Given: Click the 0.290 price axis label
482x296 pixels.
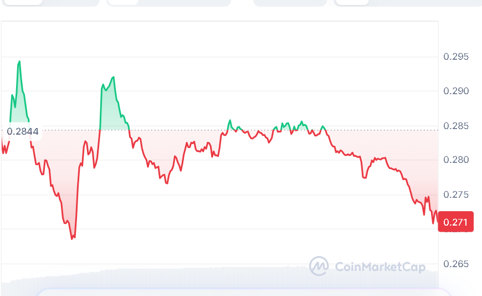Looking at the screenshot, I should 456,91.
